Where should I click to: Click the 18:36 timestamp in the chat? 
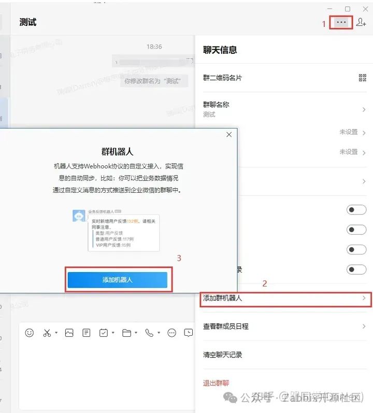154,47
